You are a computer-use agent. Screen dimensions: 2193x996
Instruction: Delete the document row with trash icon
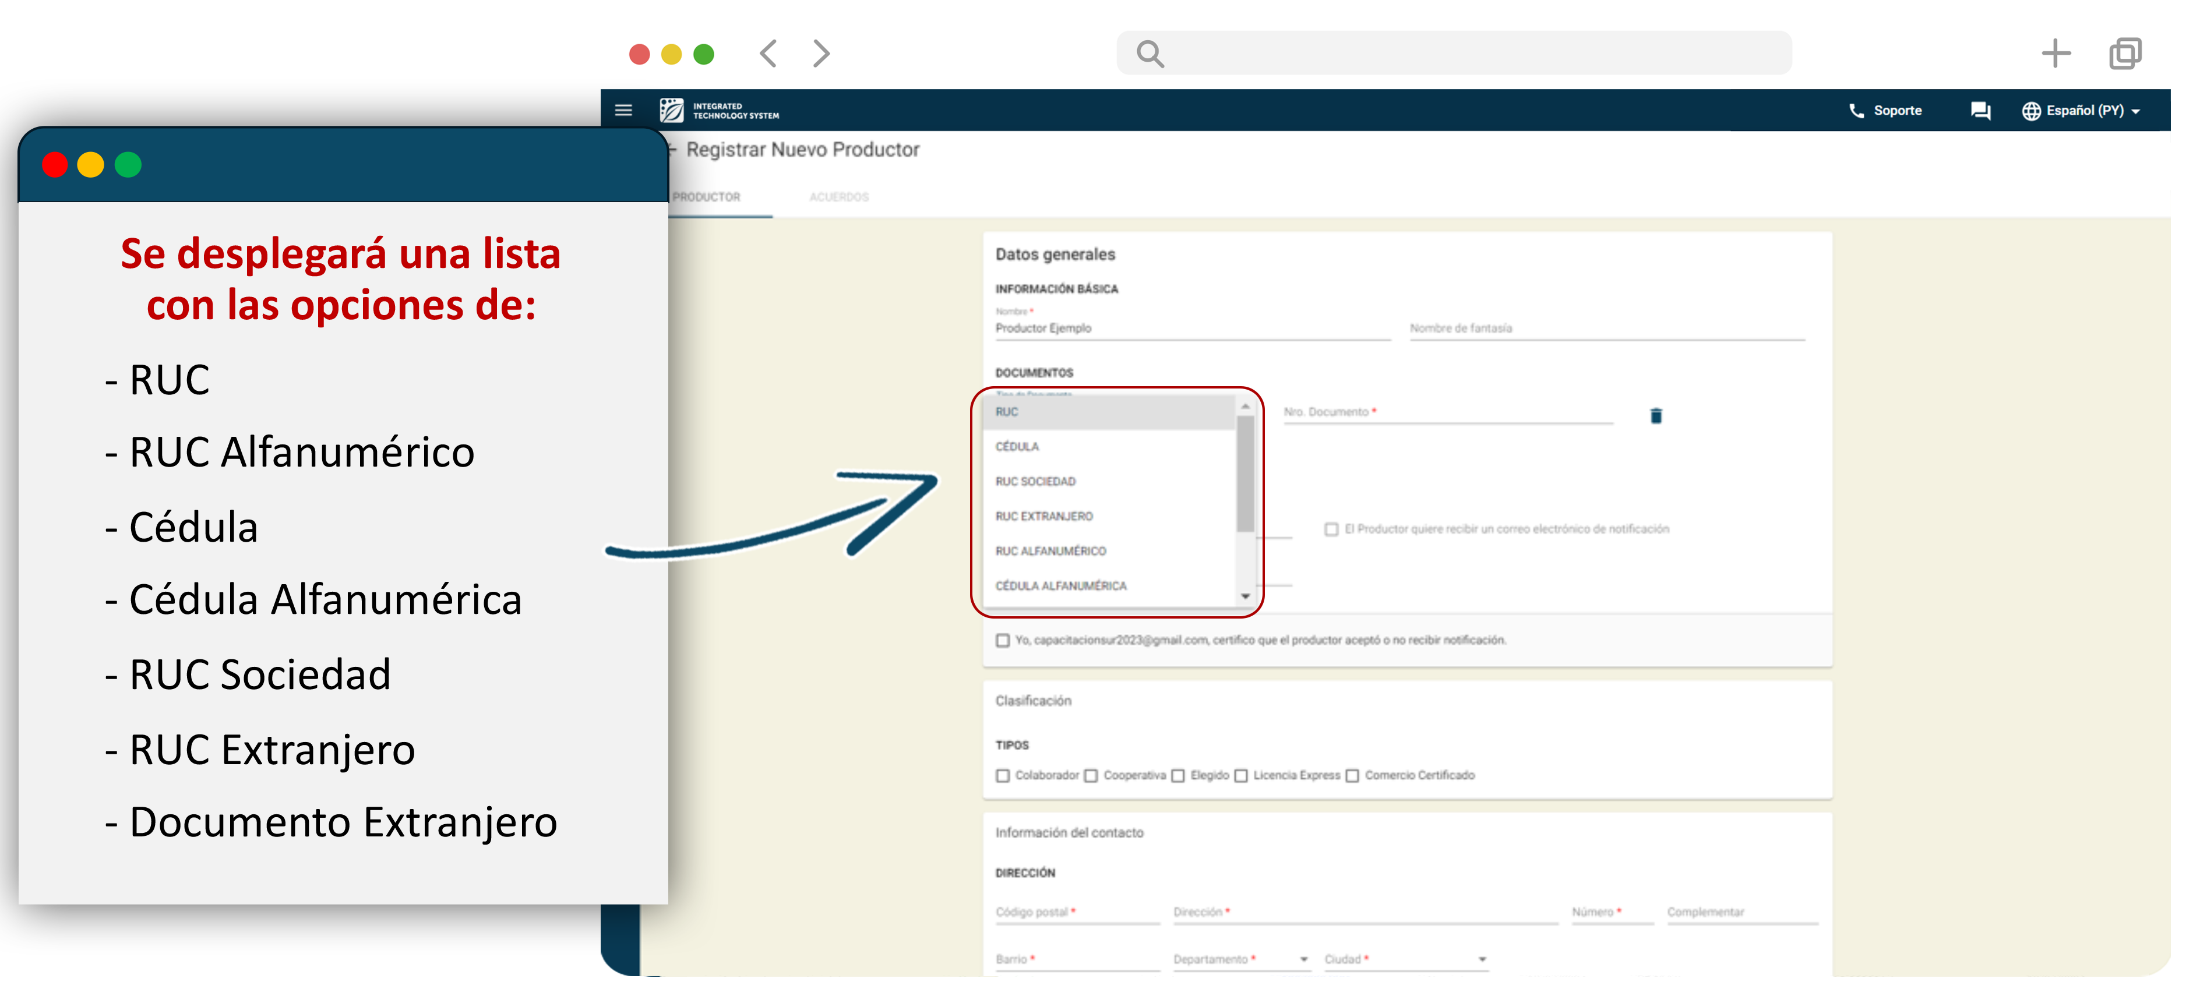pos(1656,415)
